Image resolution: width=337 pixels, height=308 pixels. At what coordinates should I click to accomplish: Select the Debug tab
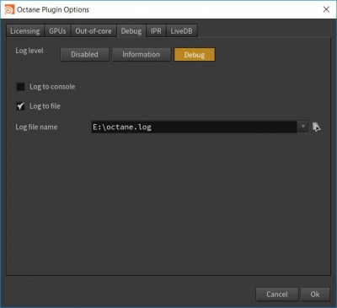[x=131, y=30]
